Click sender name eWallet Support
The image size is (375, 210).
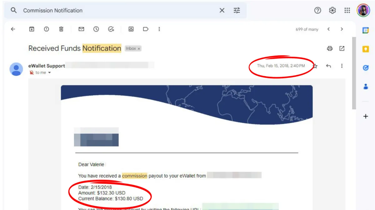point(47,66)
